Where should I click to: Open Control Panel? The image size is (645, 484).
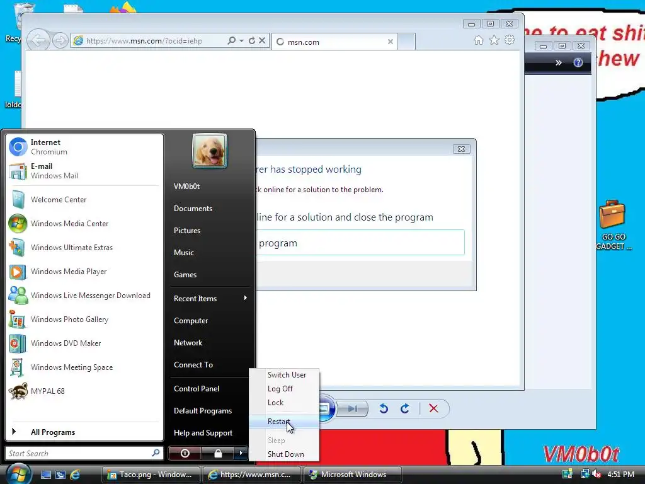point(197,388)
